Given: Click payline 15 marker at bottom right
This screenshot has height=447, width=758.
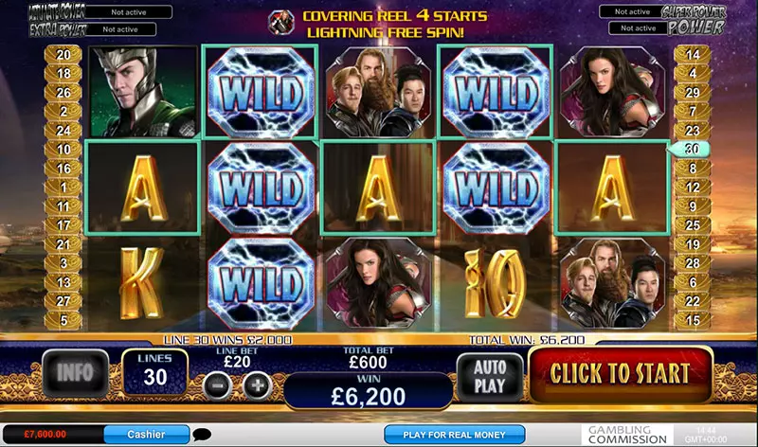Looking at the screenshot, I should [x=693, y=320].
